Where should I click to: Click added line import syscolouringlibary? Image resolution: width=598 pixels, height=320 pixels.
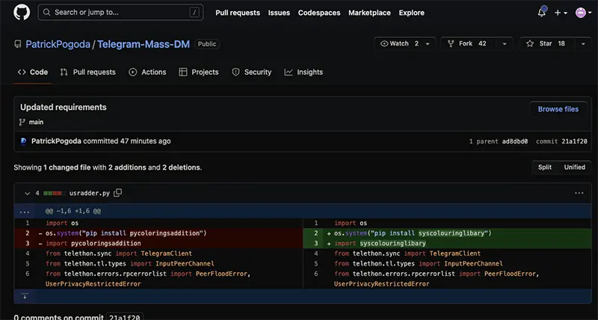click(447, 243)
